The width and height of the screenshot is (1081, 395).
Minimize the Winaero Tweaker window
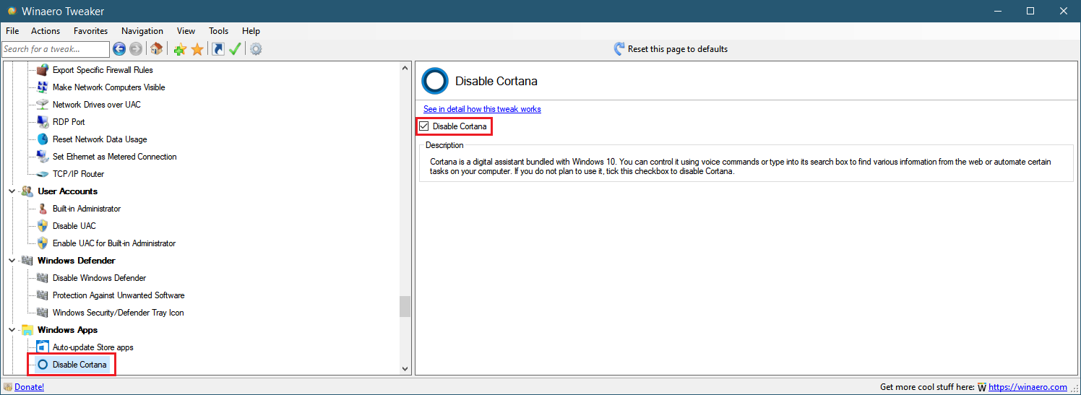tap(997, 11)
